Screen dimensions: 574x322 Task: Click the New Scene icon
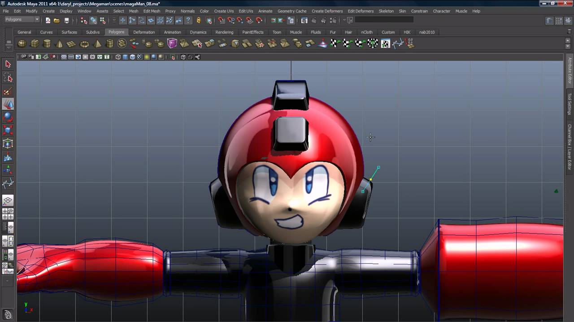pos(48,20)
